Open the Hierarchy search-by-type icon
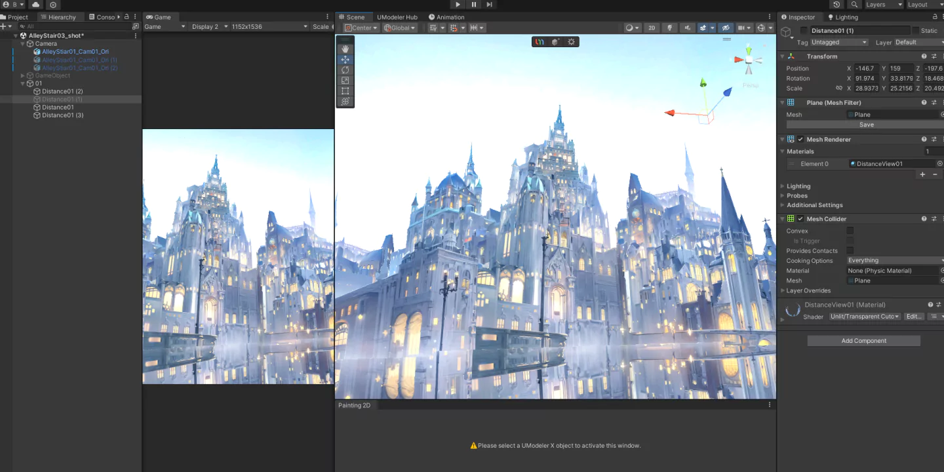This screenshot has height=472, width=944. (136, 26)
